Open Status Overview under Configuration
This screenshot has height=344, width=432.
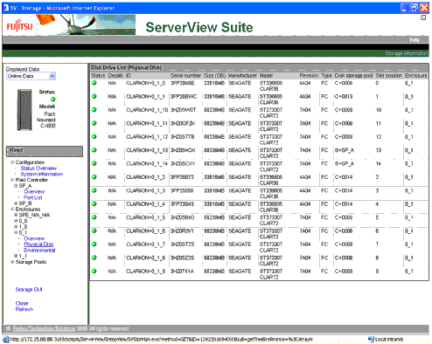(38, 169)
